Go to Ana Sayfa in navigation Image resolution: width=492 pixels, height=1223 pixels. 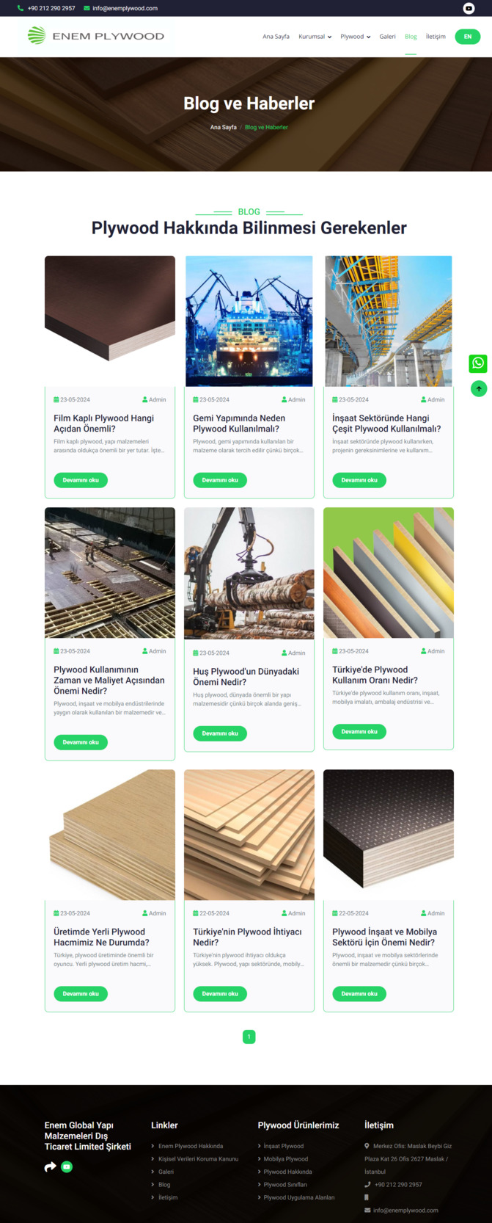coord(276,37)
